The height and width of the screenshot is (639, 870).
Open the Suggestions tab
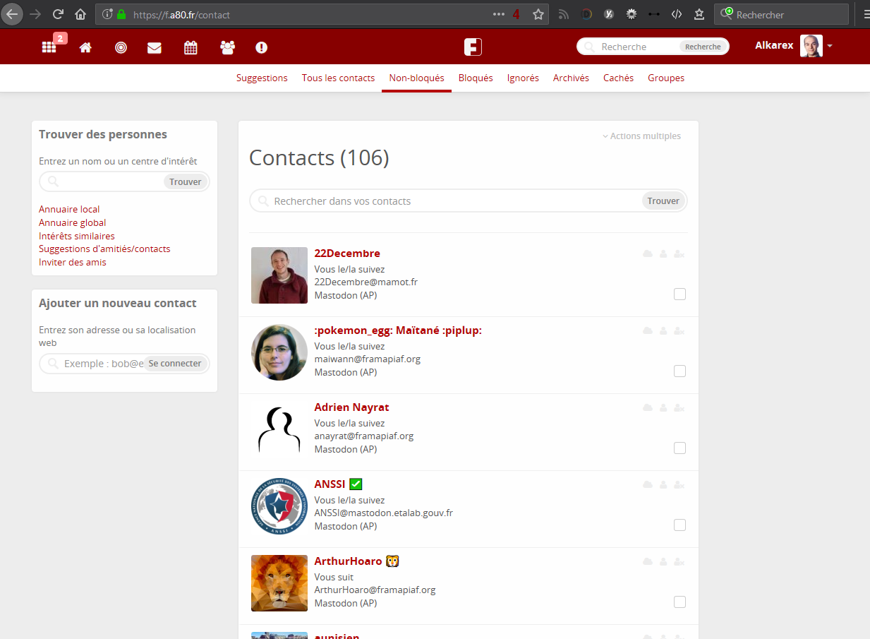pyautogui.click(x=262, y=78)
